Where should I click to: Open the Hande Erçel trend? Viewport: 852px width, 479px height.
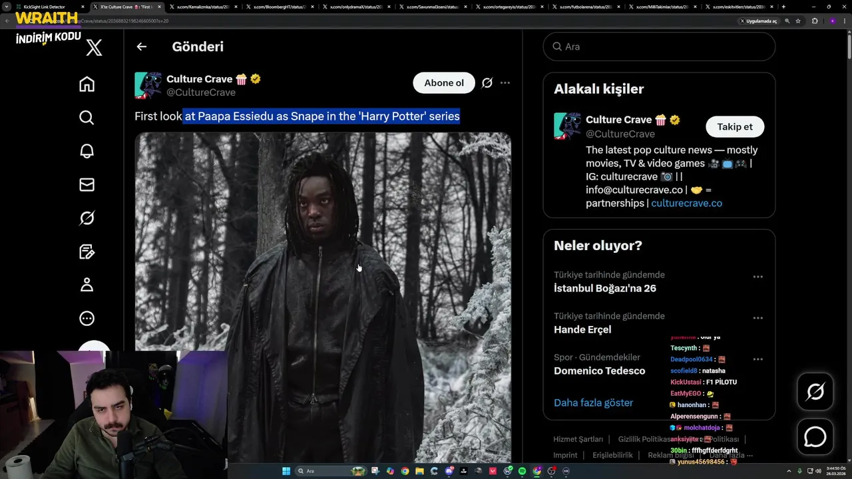pos(582,329)
